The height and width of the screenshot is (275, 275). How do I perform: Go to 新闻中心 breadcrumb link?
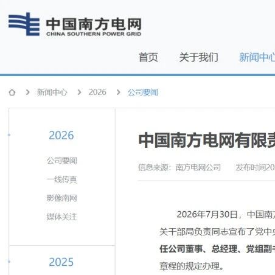(x=52, y=92)
